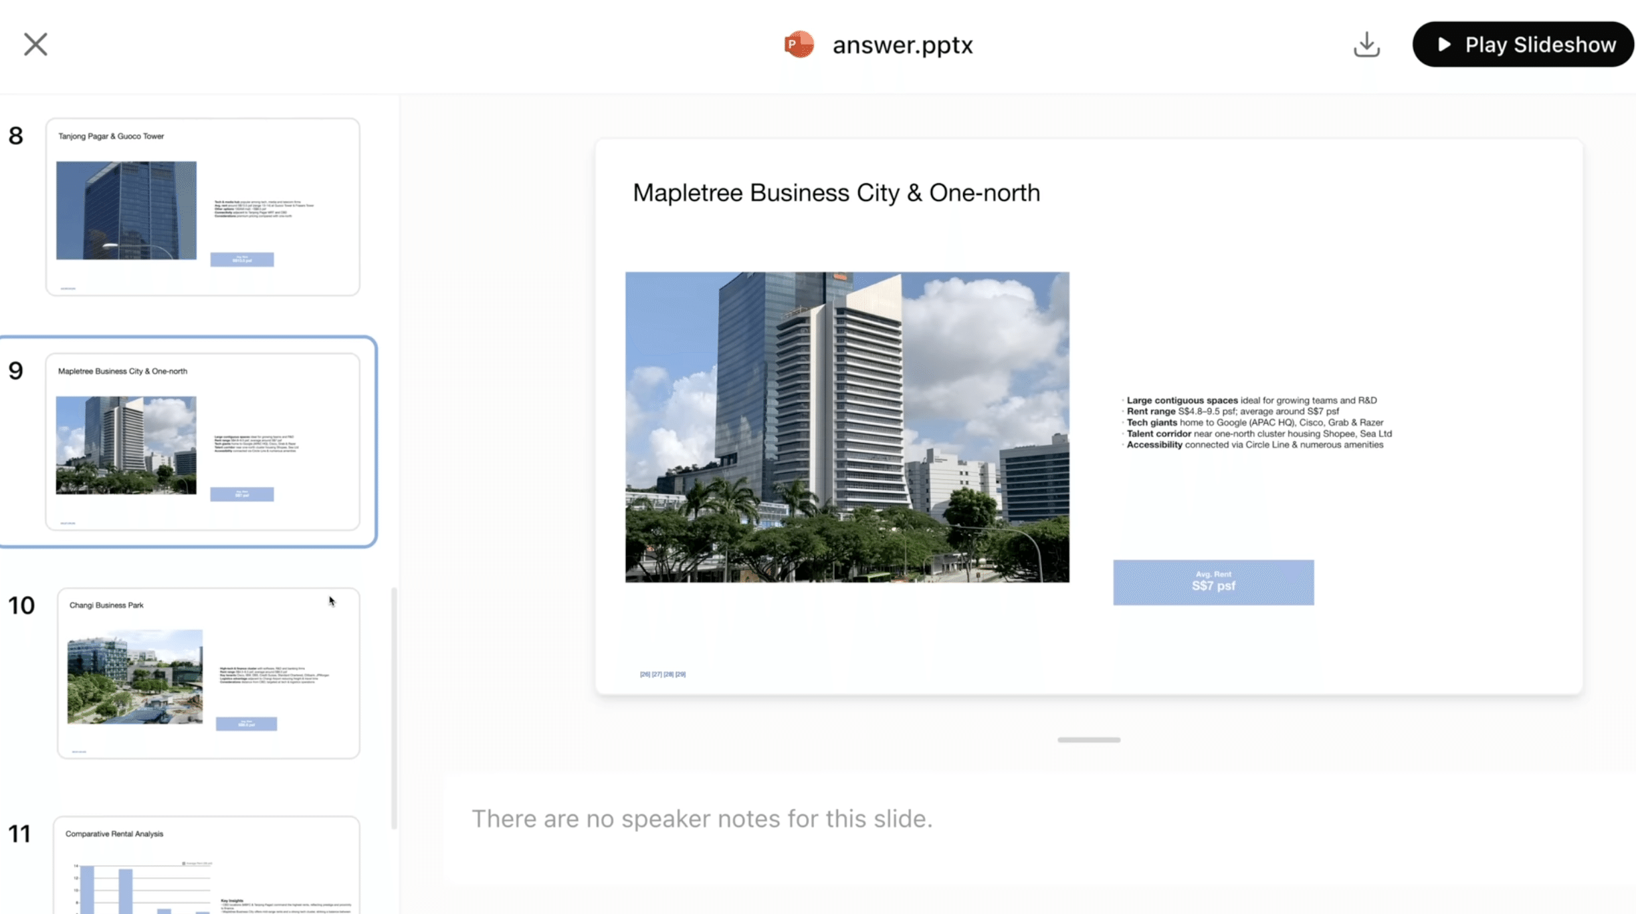1636x914 pixels.
Task: Click the play triangle icon
Action: (x=1445, y=44)
